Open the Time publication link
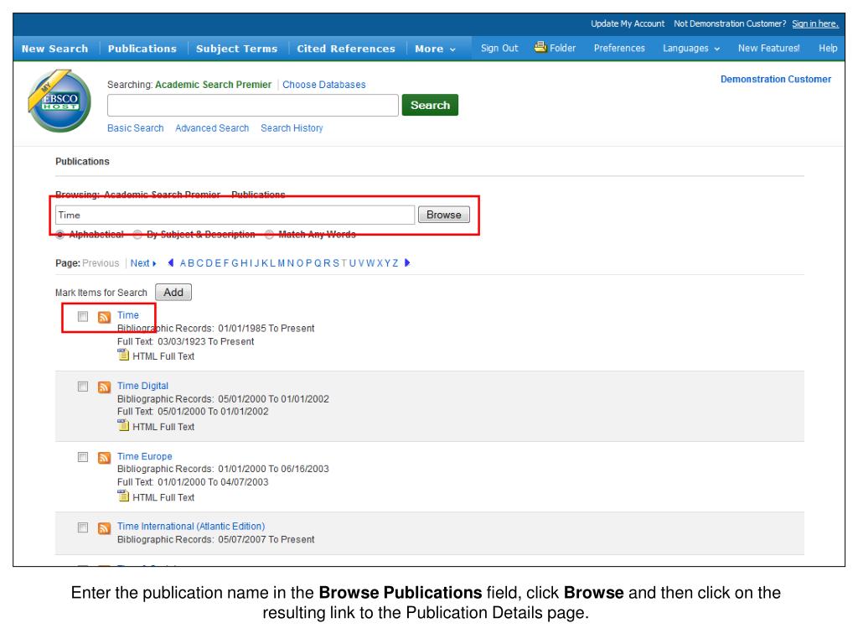The width and height of the screenshot is (858, 644). click(128, 315)
